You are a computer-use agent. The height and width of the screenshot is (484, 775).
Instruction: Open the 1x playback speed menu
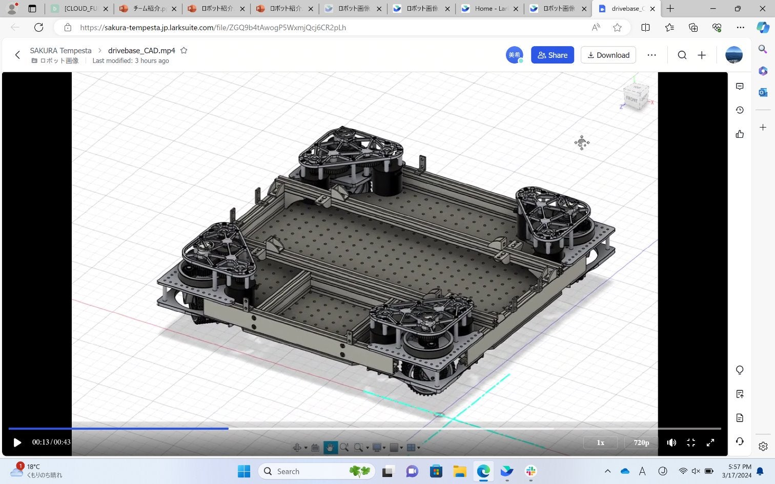[600, 443]
